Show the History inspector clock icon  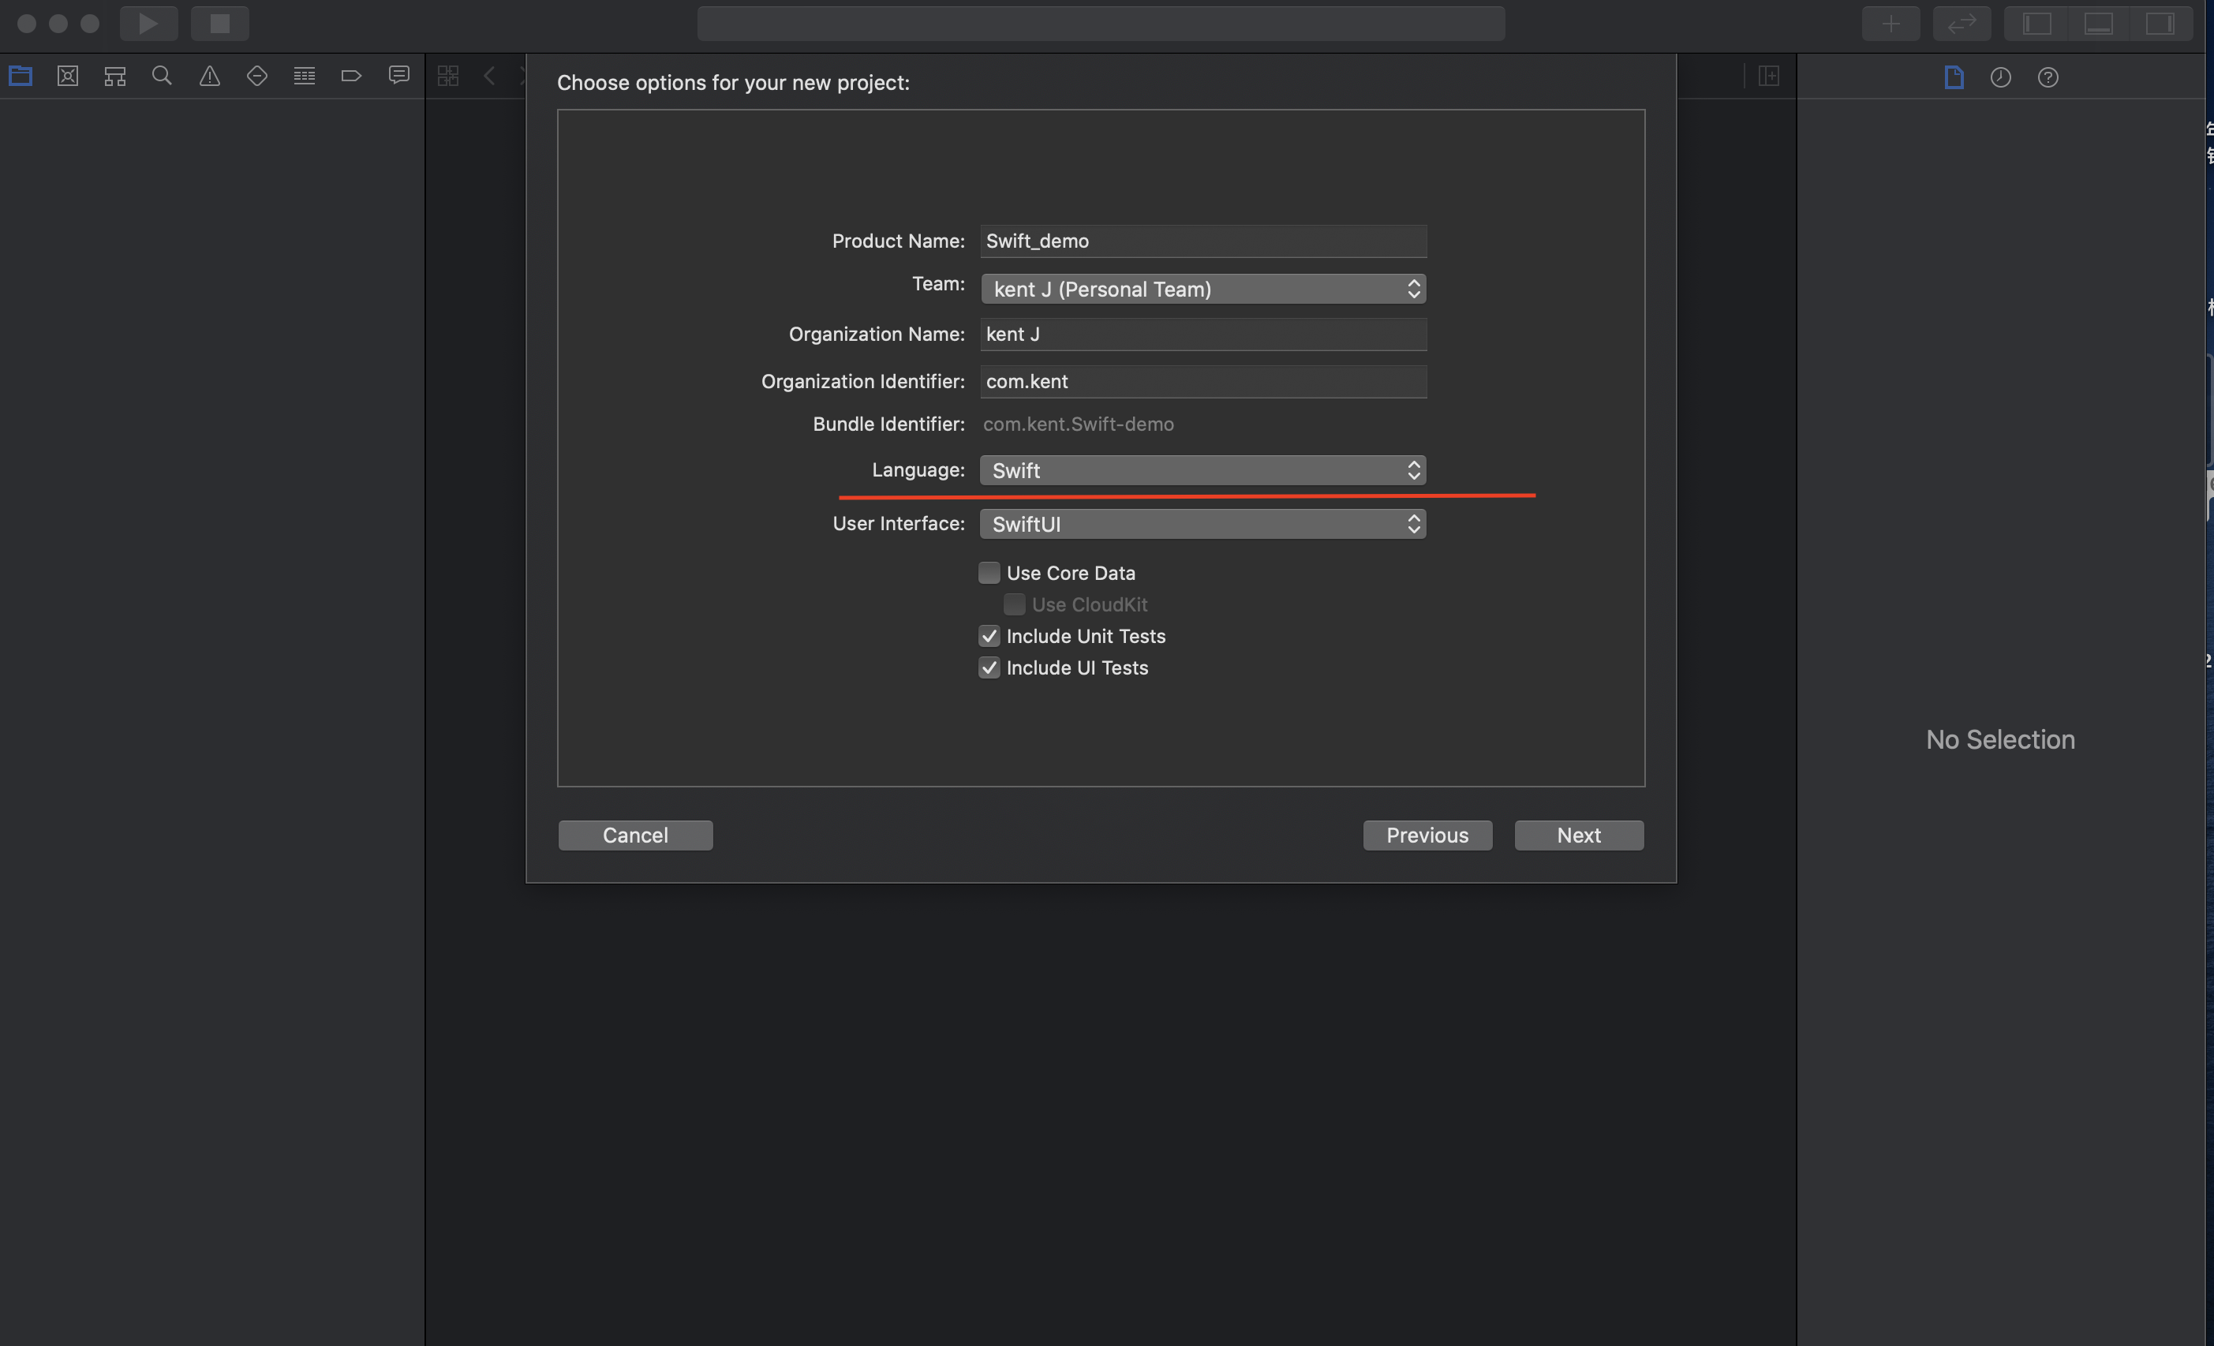point(2000,77)
